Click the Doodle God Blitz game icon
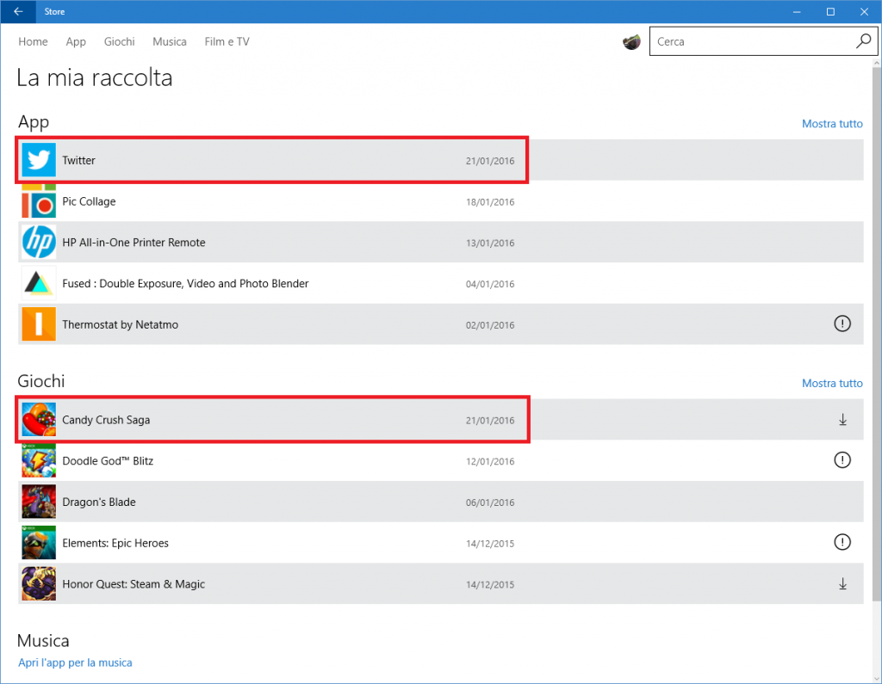Viewport: 882px width, 684px height. pos(39,461)
